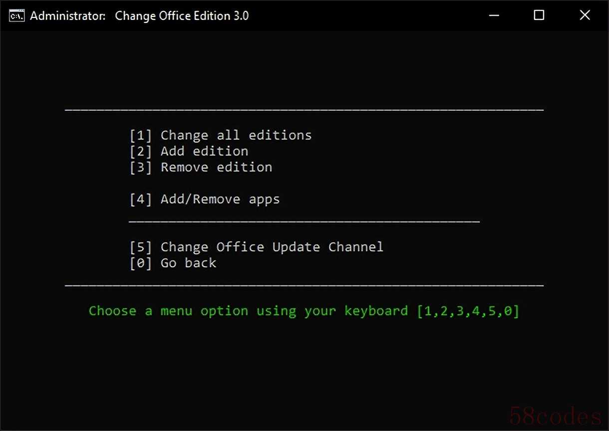Click the "Administrator:" label in the title bar
This screenshot has height=431, width=609.
point(68,15)
